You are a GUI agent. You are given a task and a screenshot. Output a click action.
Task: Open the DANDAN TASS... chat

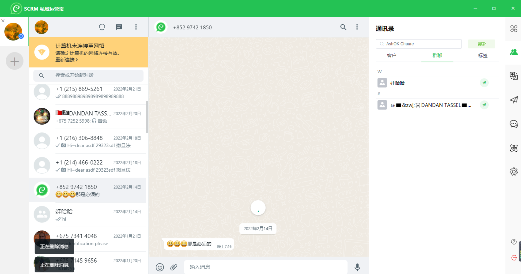tap(88, 117)
